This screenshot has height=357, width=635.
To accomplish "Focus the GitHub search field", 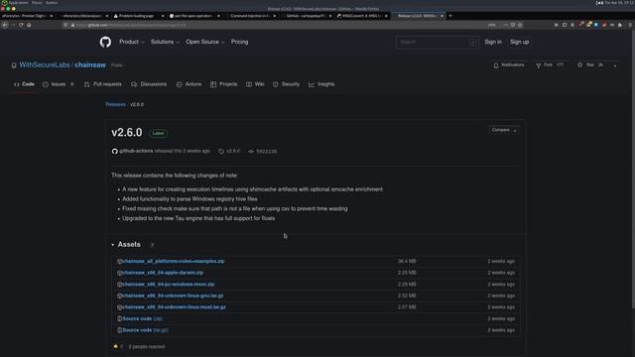I will point(438,42).
